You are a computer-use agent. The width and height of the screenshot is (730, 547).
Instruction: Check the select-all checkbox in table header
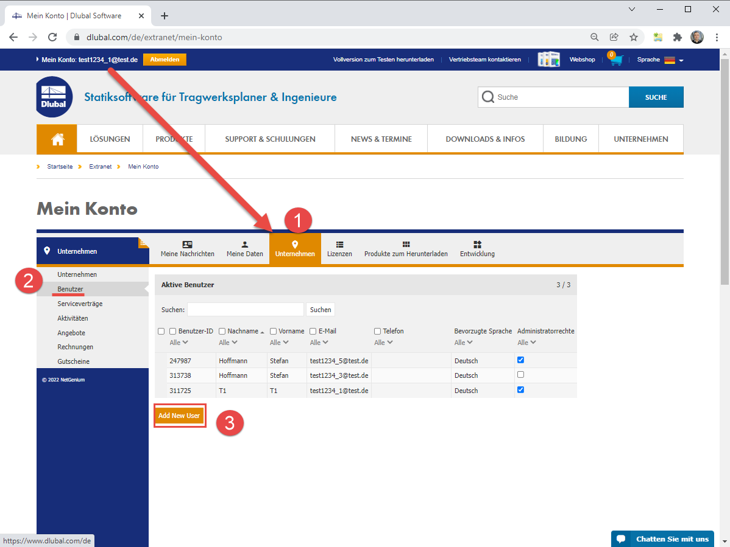(161, 331)
